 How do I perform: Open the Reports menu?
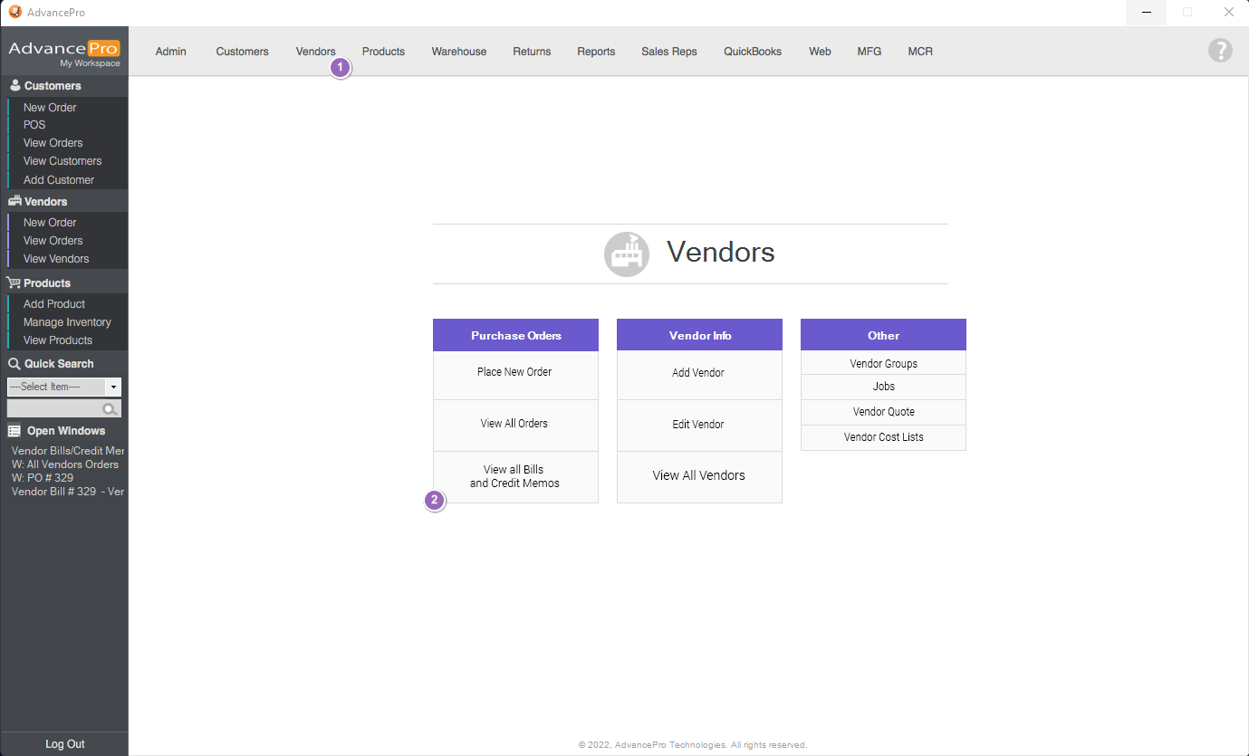coord(596,52)
